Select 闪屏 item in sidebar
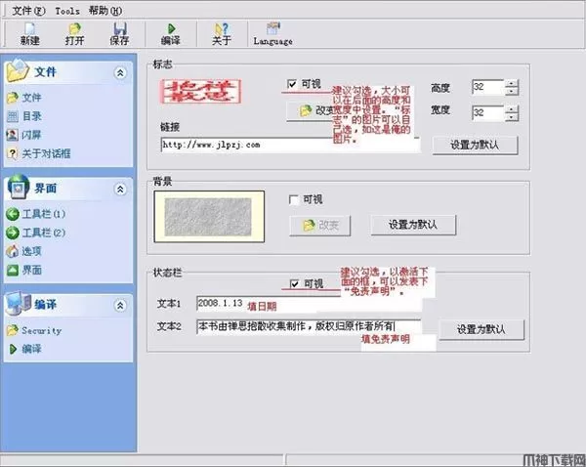The width and height of the screenshot is (586, 467). tap(24, 135)
